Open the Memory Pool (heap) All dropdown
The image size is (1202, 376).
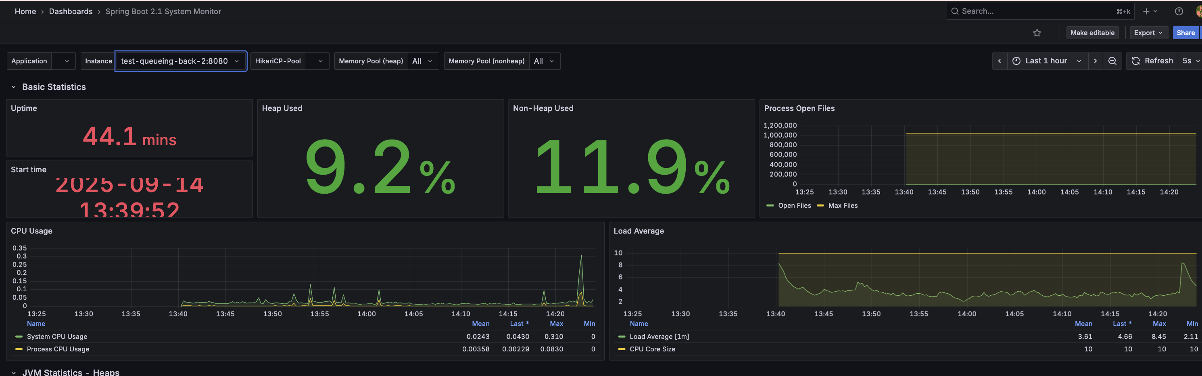[x=423, y=61]
